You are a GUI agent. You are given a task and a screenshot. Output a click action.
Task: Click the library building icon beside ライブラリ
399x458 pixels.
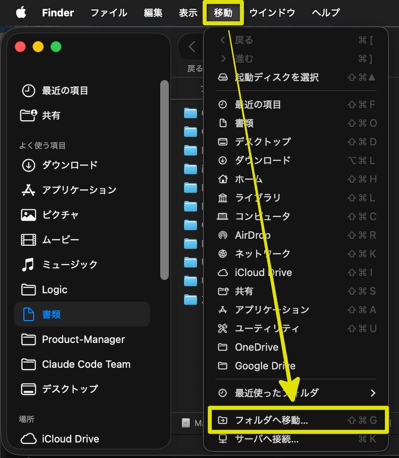223,198
